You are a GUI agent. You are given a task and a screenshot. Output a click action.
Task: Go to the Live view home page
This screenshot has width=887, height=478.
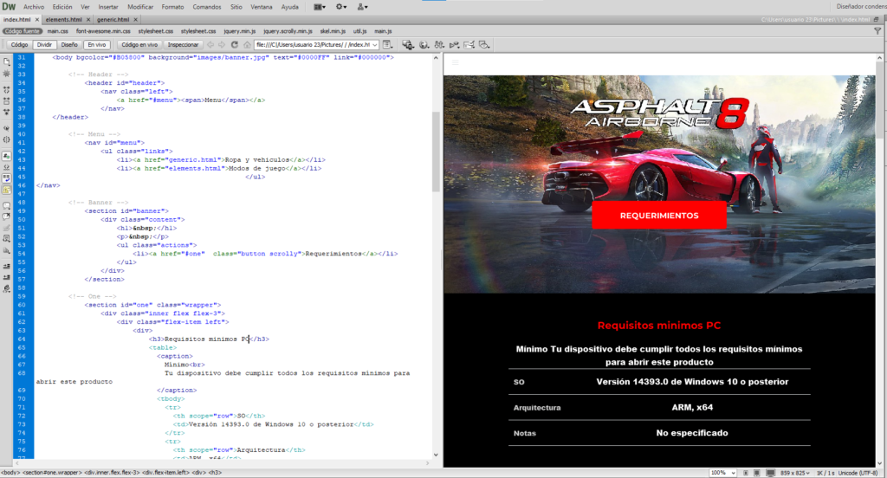247,45
